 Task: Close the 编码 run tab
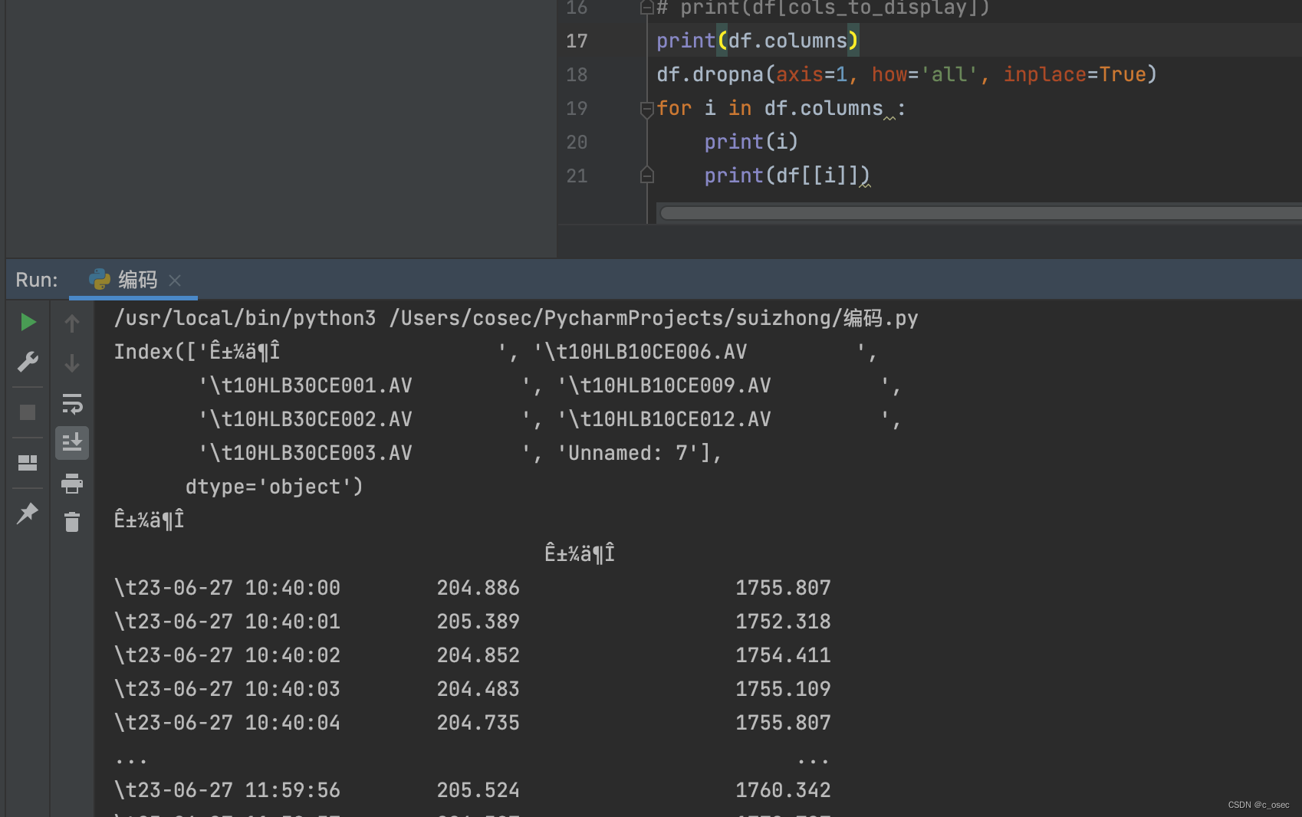(x=174, y=280)
